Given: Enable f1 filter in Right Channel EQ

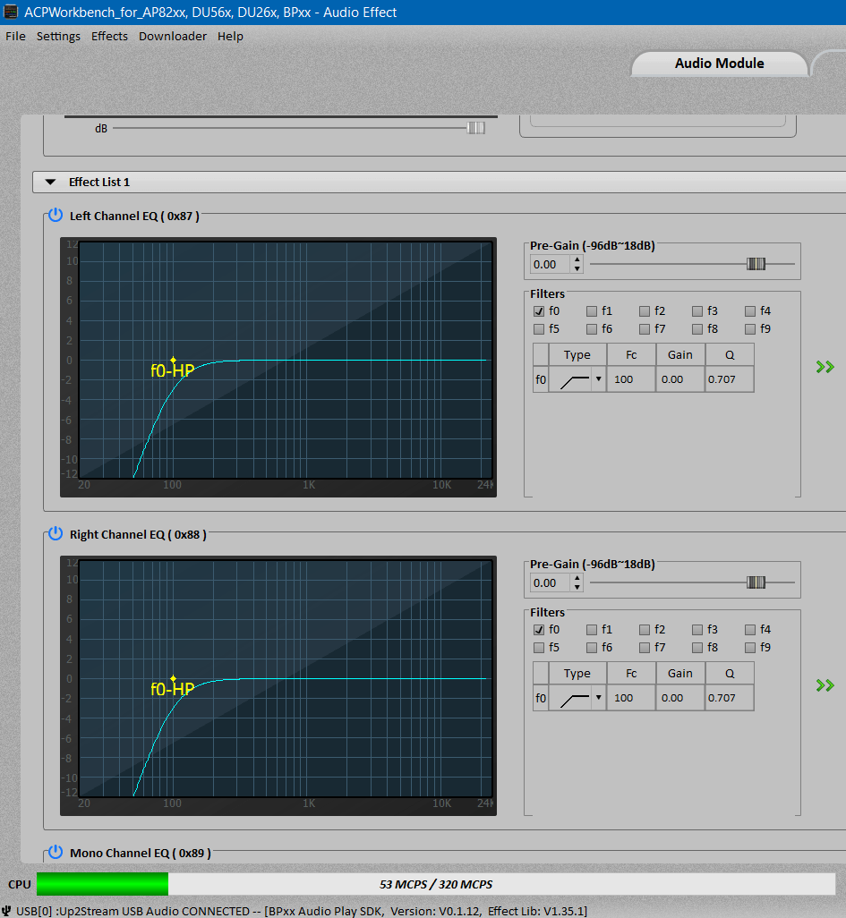Looking at the screenshot, I should (x=592, y=630).
